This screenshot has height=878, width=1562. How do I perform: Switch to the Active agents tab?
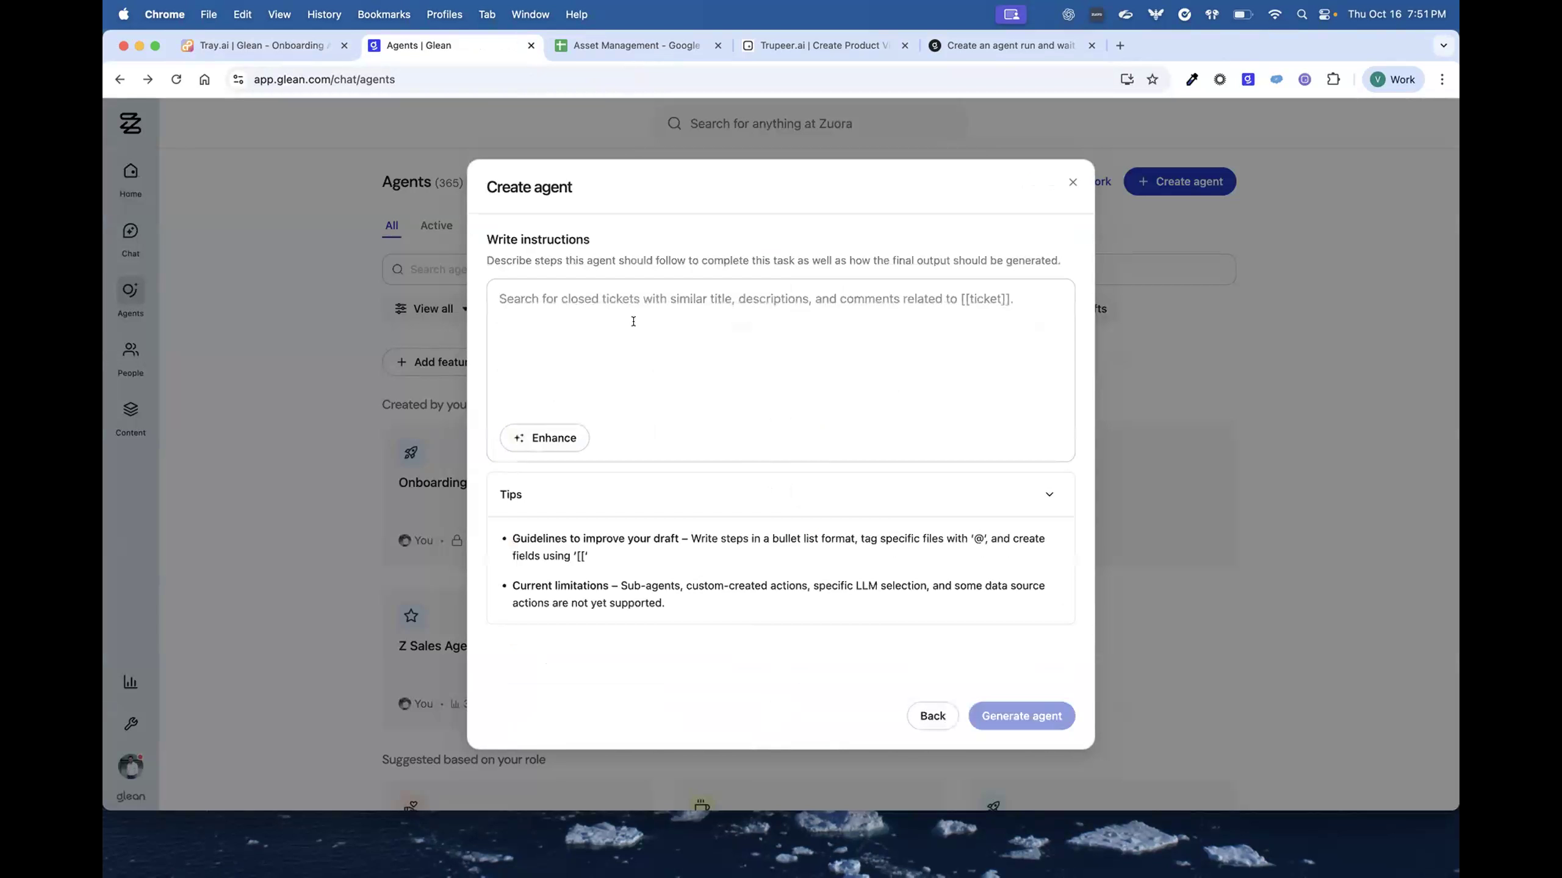436,226
